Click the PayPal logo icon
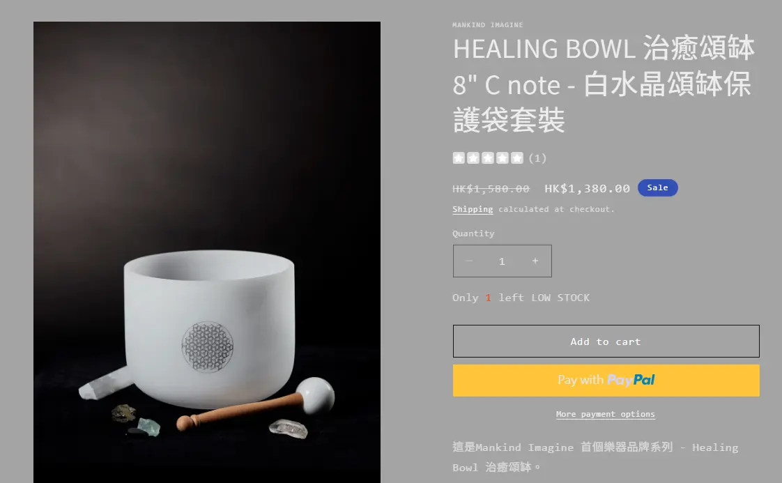Image resolution: width=782 pixels, height=483 pixels. tap(631, 381)
